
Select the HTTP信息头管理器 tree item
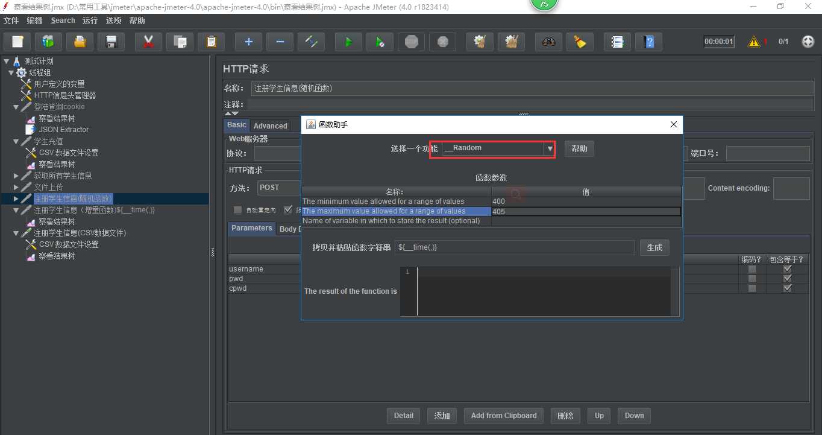click(x=65, y=95)
